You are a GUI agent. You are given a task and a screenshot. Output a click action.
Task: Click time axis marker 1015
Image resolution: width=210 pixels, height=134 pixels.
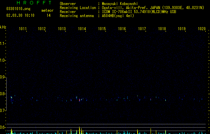102,28
